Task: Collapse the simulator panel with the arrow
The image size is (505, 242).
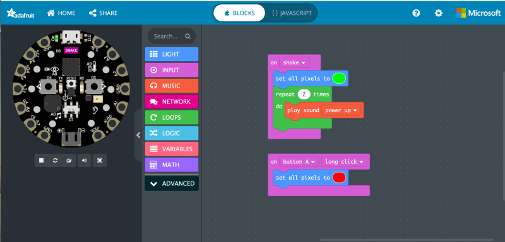Action: (x=138, y=135)
